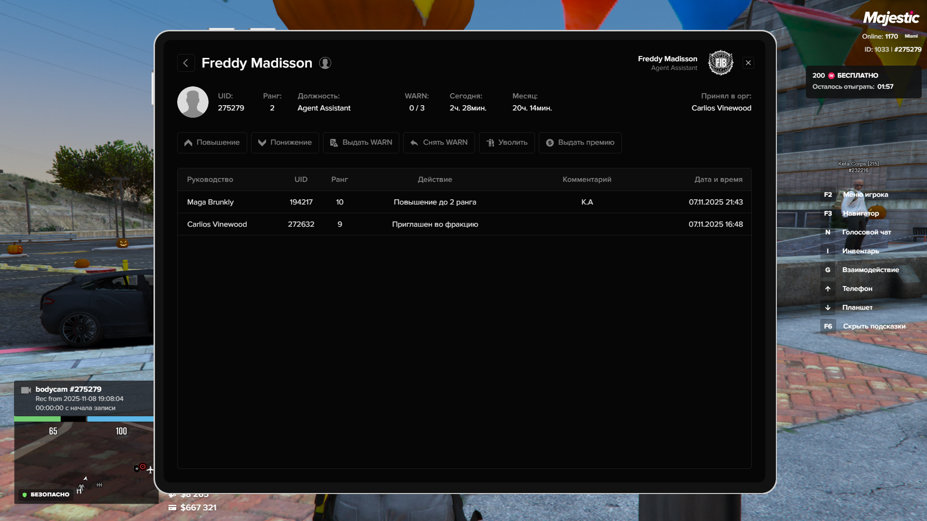Click the profile icon next to player name
The width and height of the screenshot is (927, 521).
pos(325,63)
